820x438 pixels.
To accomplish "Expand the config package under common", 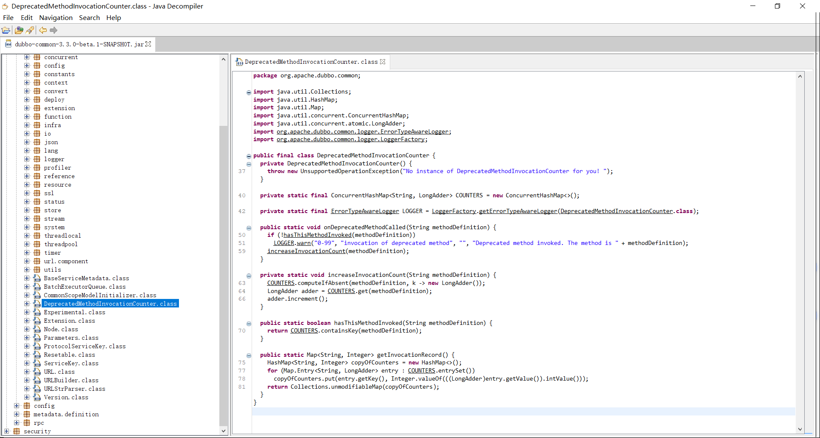I will click(x=27, y=65).
